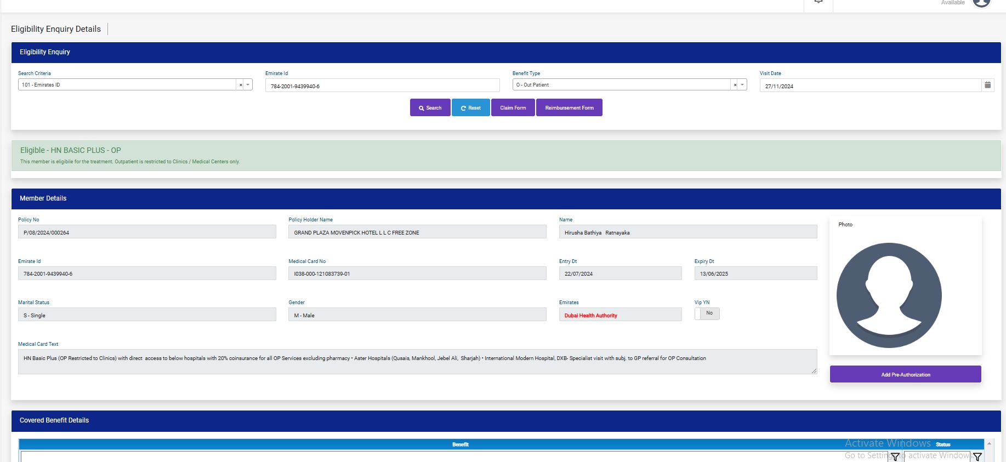
Task: Expand the Search Criteria dropdown
Action: click(248, 85)
